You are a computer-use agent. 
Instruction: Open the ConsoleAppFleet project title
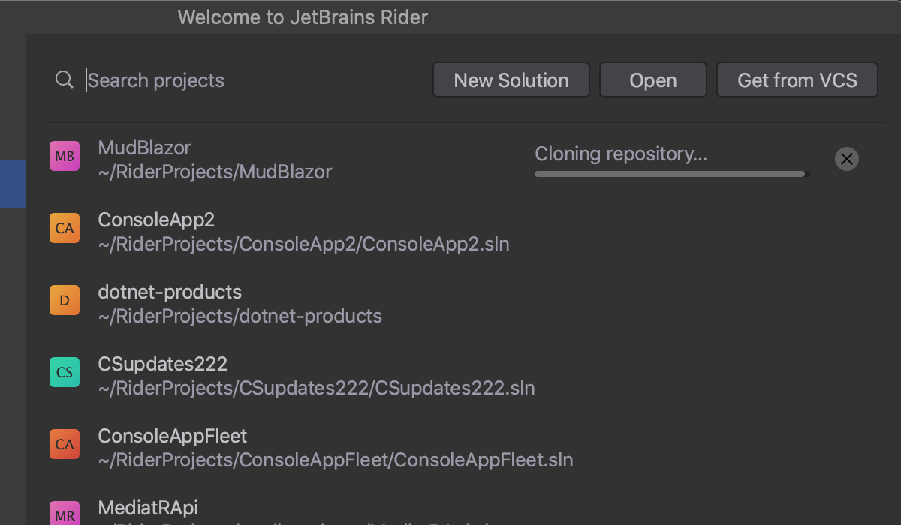[x=172, y=436]
